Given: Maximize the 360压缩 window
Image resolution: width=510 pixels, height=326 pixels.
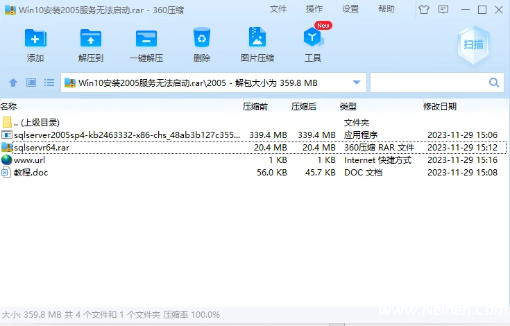Looking at the screenshot, I should coord(482,10).
